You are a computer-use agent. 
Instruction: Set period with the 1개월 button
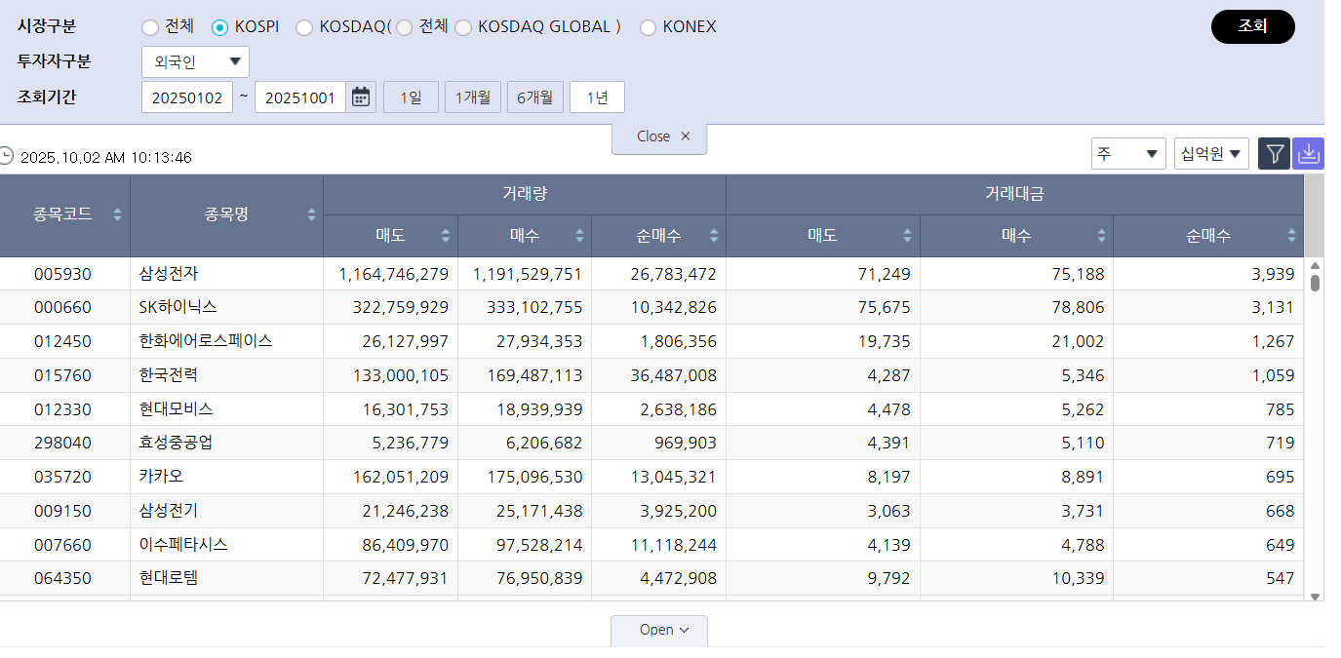click(x=473, y=97)
